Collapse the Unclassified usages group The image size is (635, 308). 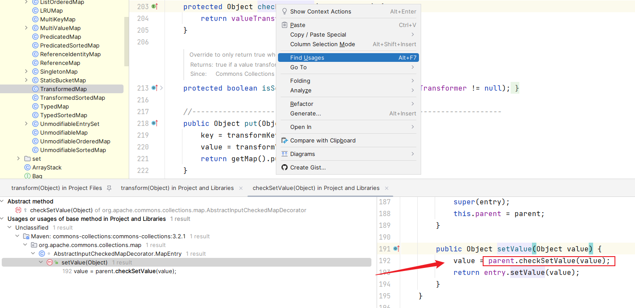[10, 227]
